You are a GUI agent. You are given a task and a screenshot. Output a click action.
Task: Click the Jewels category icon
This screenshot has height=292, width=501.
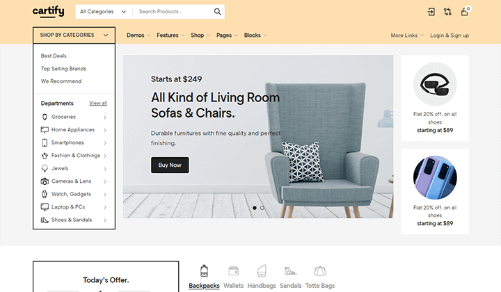coord(45,168)
